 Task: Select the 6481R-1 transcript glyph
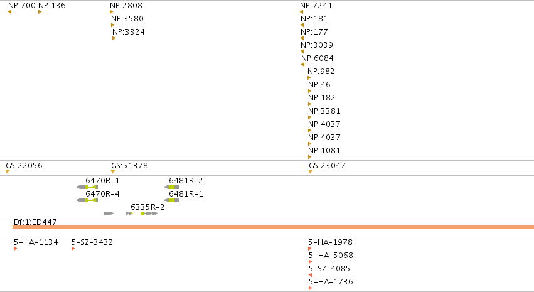172,200
